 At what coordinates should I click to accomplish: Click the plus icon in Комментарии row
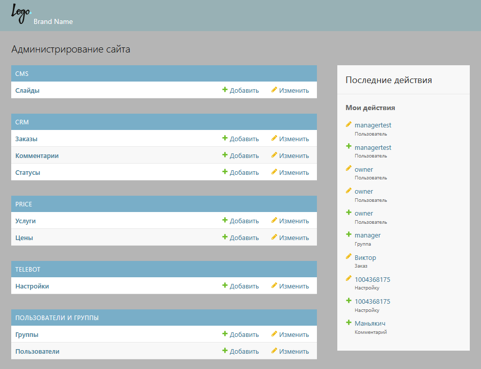(225, 155)
